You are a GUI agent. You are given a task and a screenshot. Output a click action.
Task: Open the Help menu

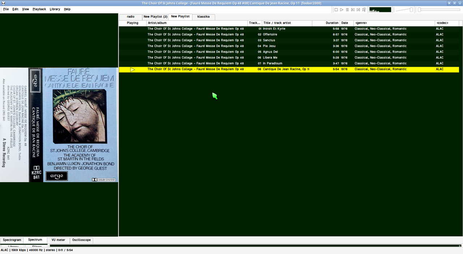point(67,9)
